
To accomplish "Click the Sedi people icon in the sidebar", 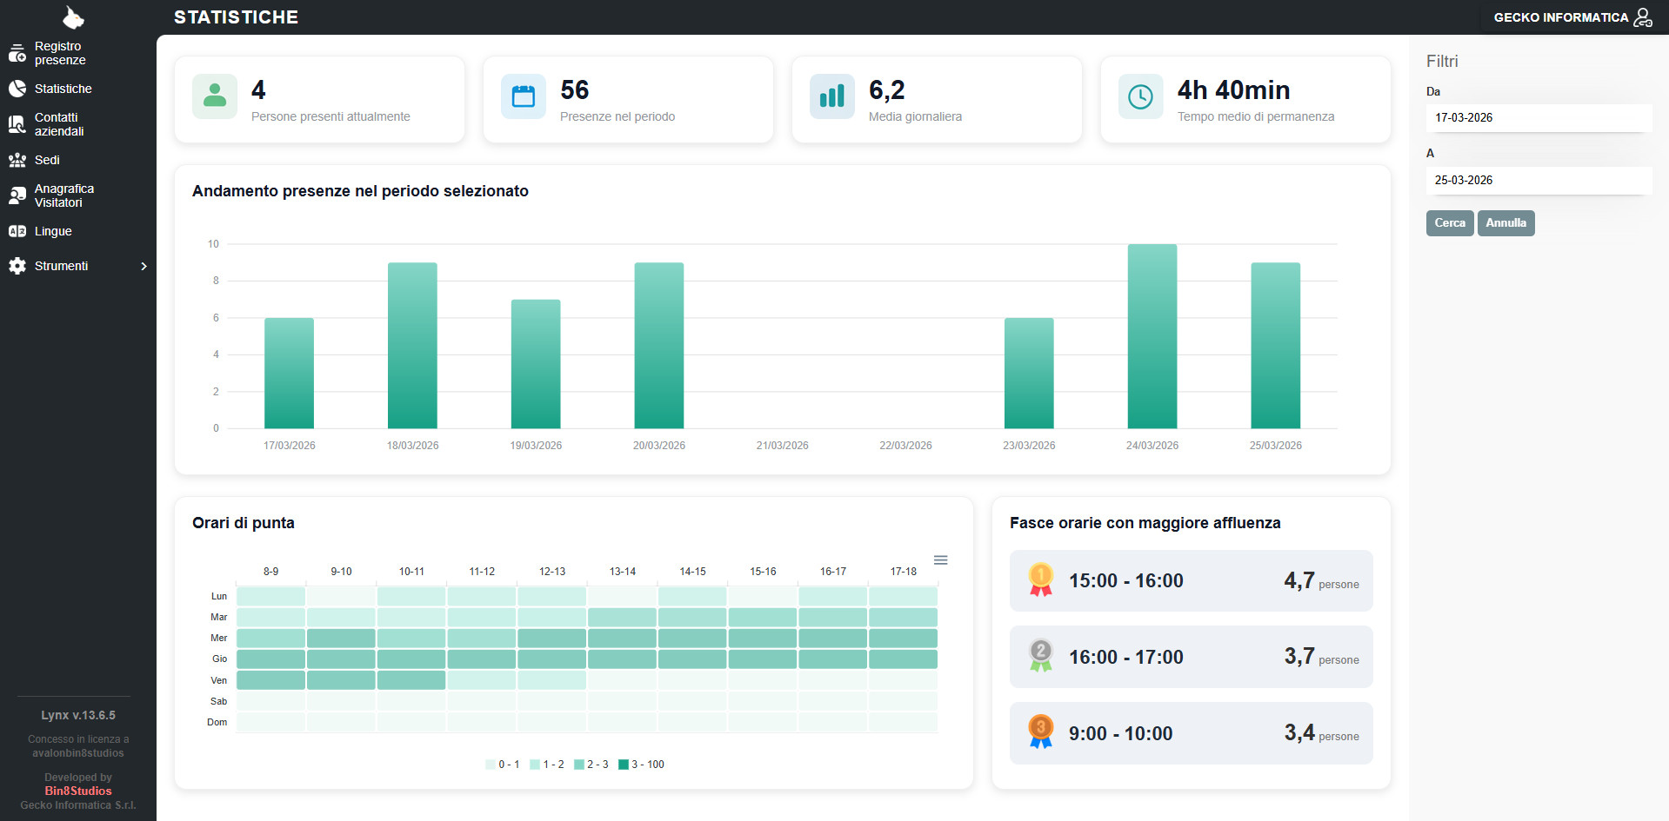I will (x=17, y=161).
